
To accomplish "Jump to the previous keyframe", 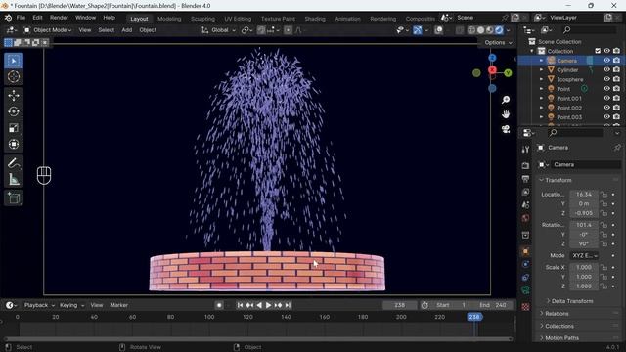I will tap(249, 305).
